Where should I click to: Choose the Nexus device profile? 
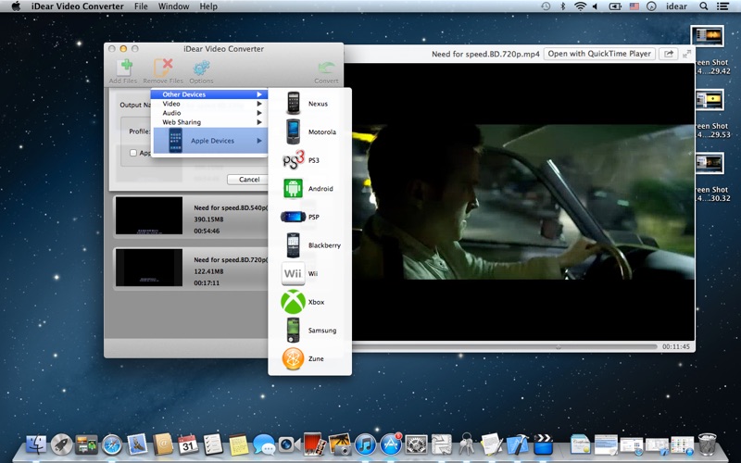309,104
